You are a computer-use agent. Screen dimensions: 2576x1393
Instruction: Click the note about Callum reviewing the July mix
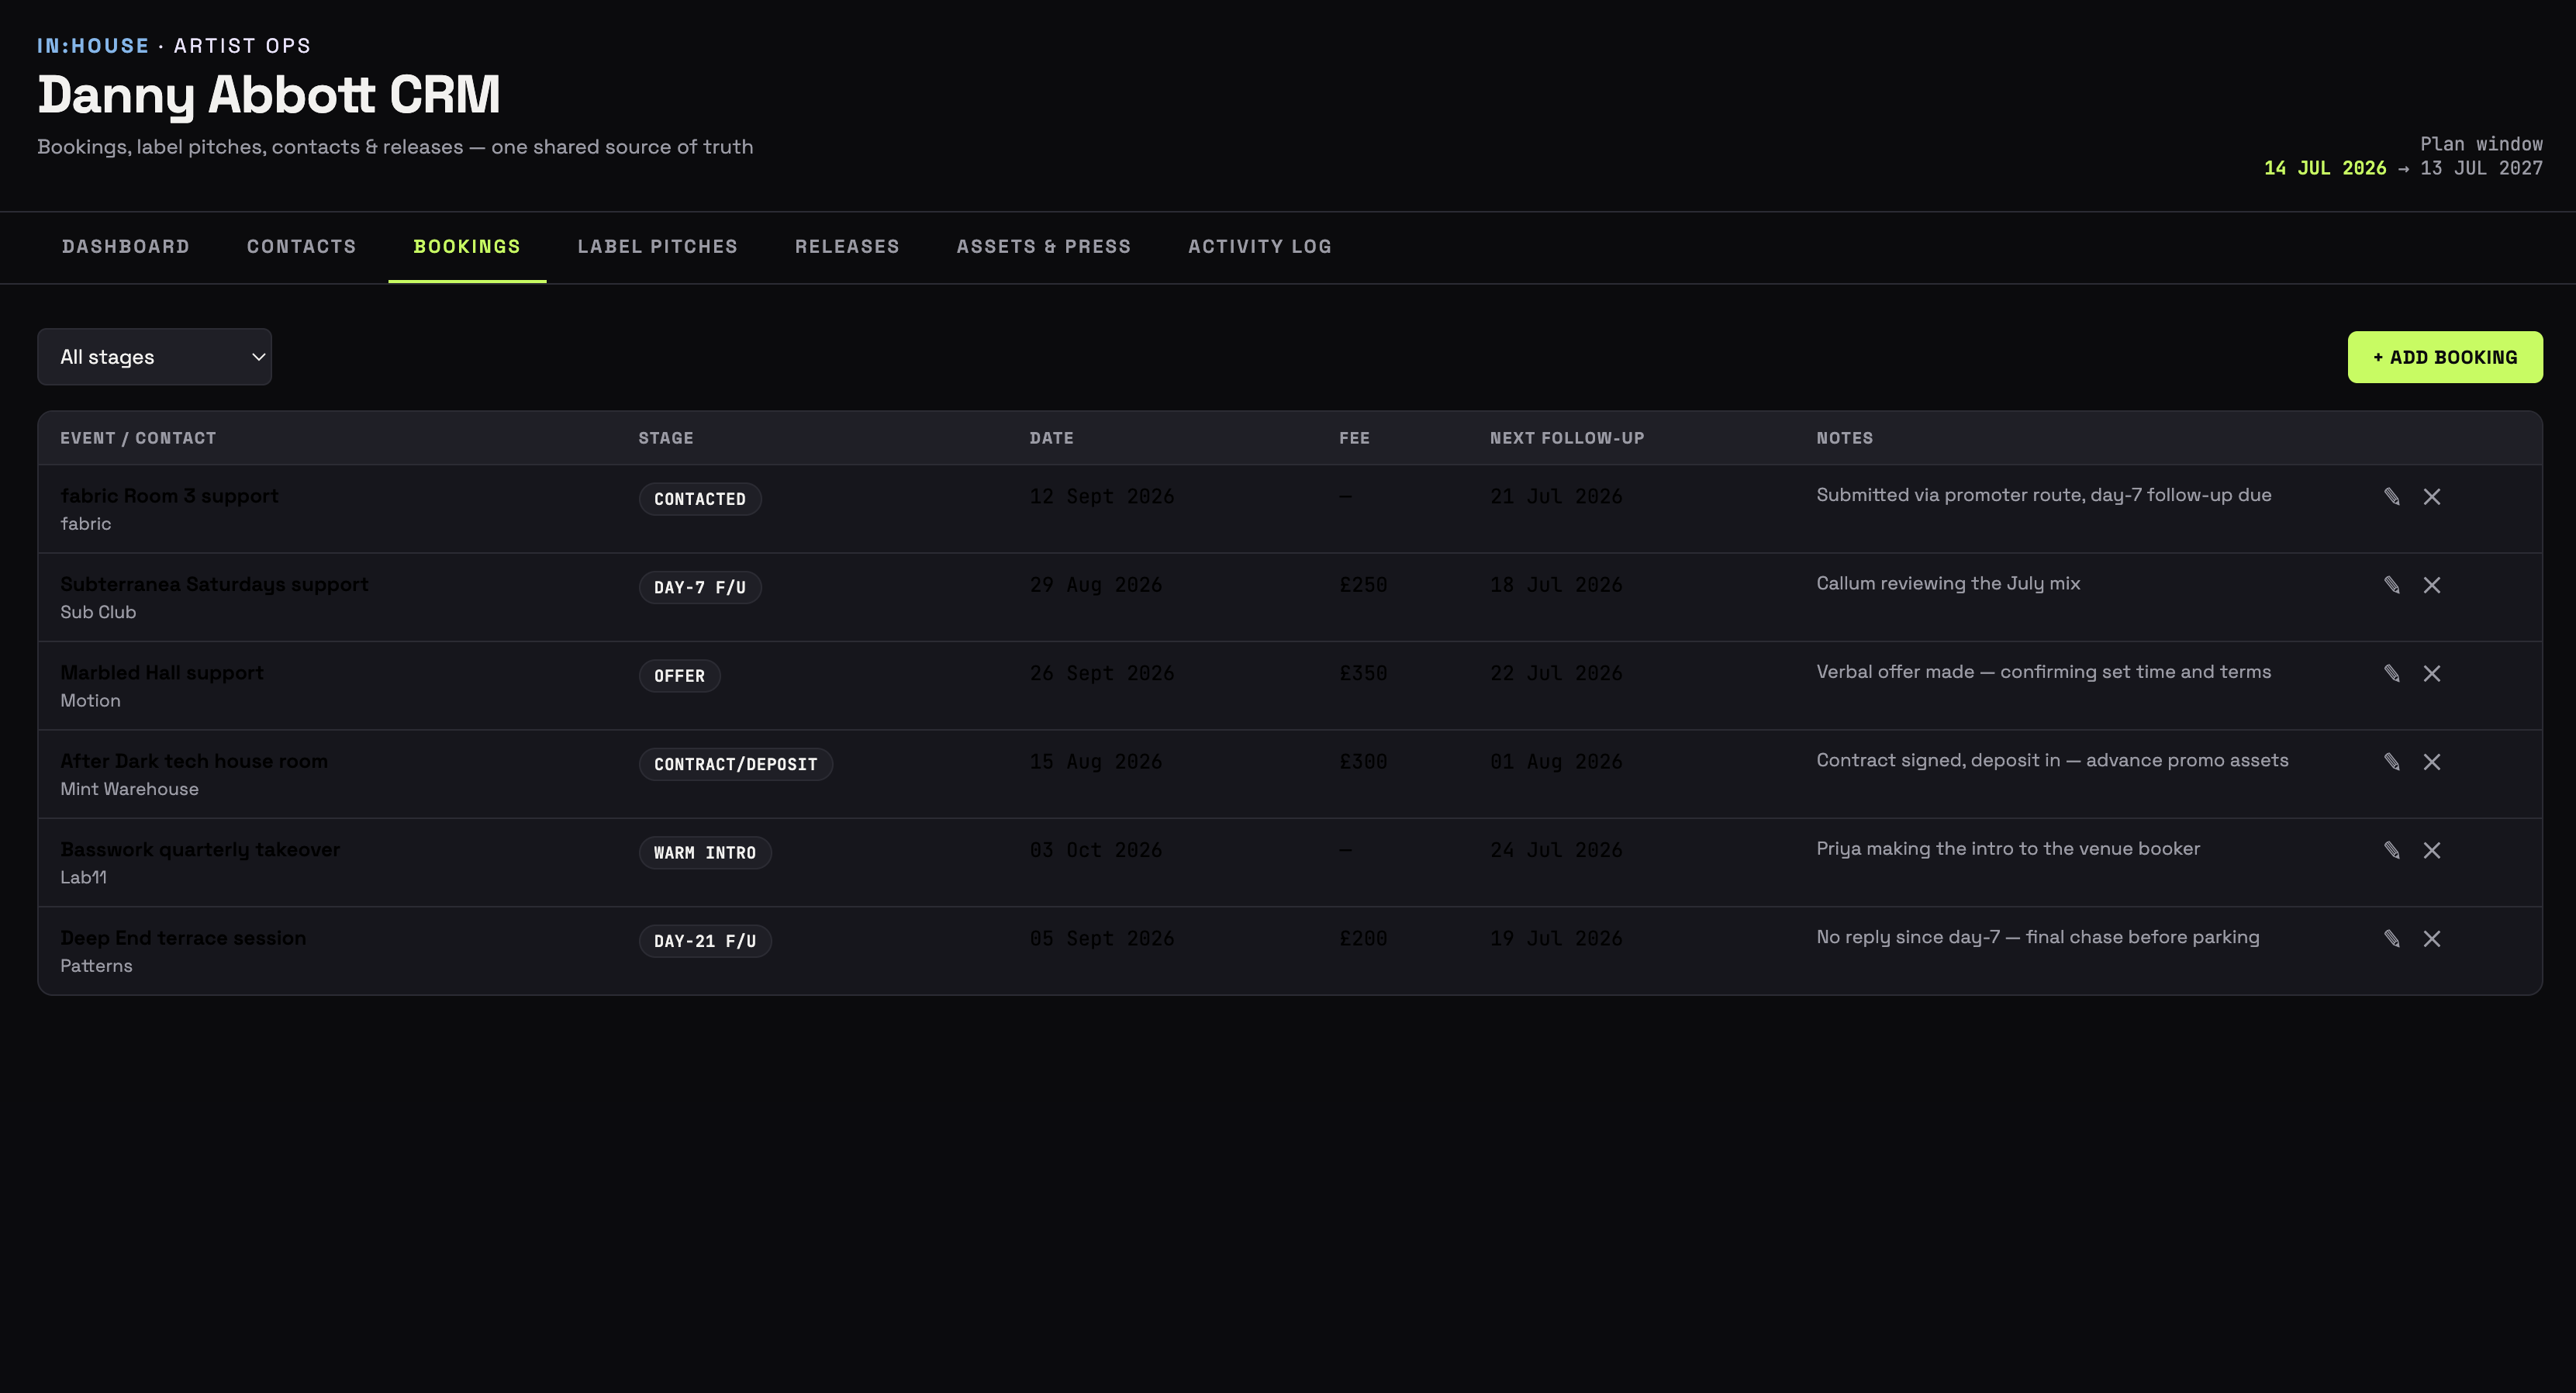(1948, 584)
